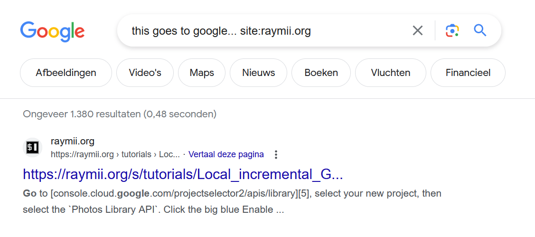The image size is (535, 237).
Task: Click the raymii.org › tutorials breadcrumb URL
Action: coord(115,155)
